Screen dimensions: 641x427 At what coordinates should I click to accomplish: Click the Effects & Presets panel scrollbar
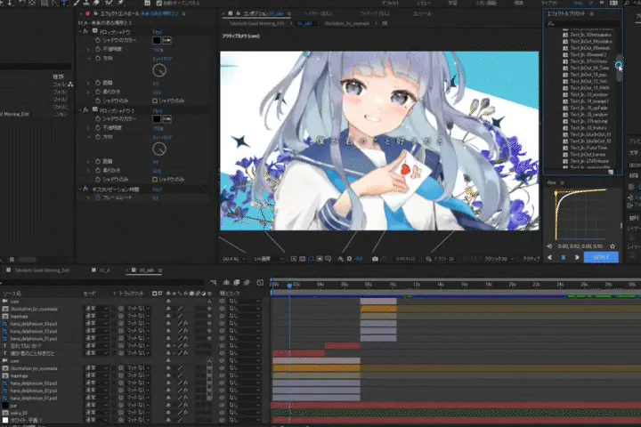coord(619,68)
